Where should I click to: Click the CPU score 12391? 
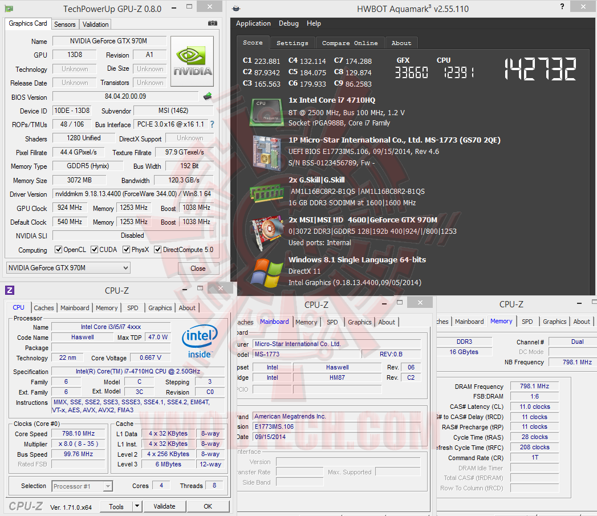tap(459, 72)
